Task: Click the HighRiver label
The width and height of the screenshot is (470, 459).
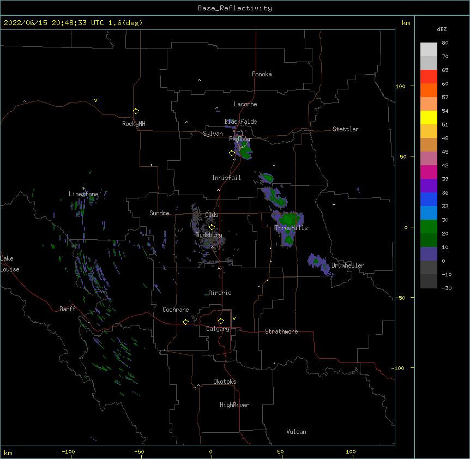Action: tap(234, 405)
